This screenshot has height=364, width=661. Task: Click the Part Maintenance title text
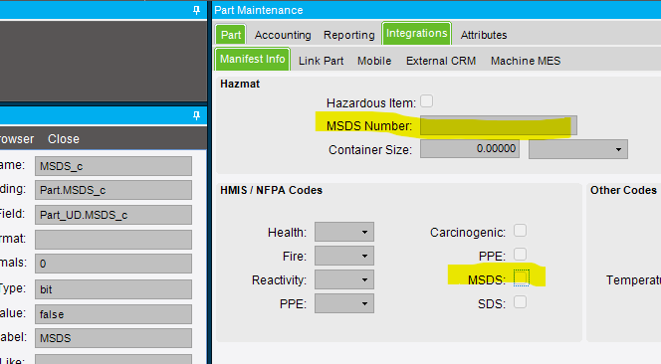pyautogui.click(x=259, y=10)
